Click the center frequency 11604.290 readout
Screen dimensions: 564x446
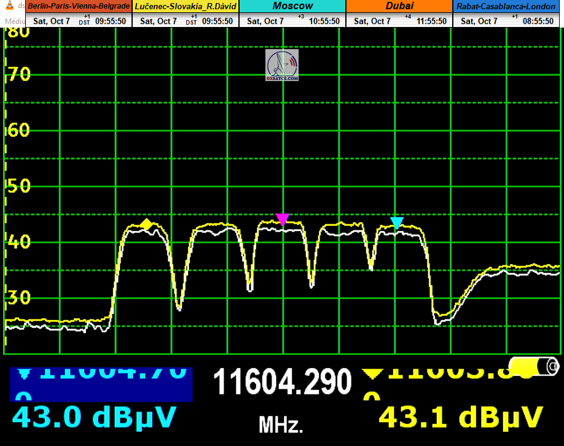coord(283,382)
